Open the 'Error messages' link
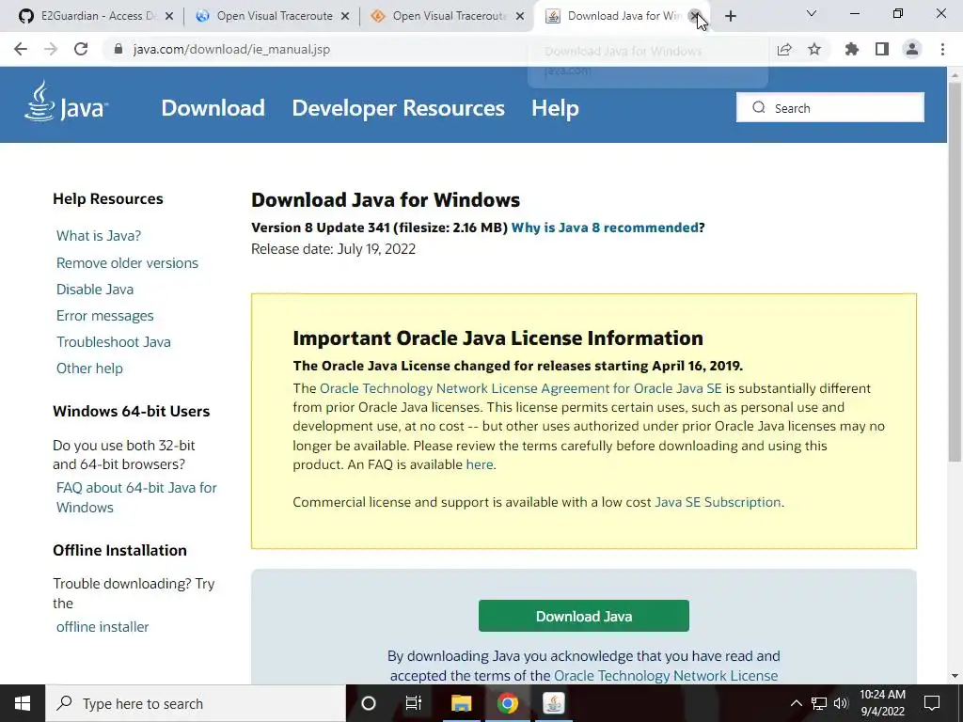Image resolution: width=963 pixels, height=722 pixels. [x=105, y=316]
